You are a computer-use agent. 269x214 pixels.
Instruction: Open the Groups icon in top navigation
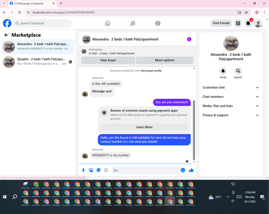[x=158, y=23]
